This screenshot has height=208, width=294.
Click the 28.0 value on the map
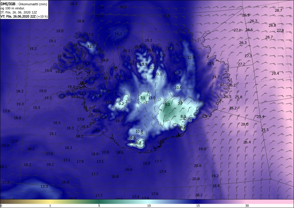(x=245, y=124)
